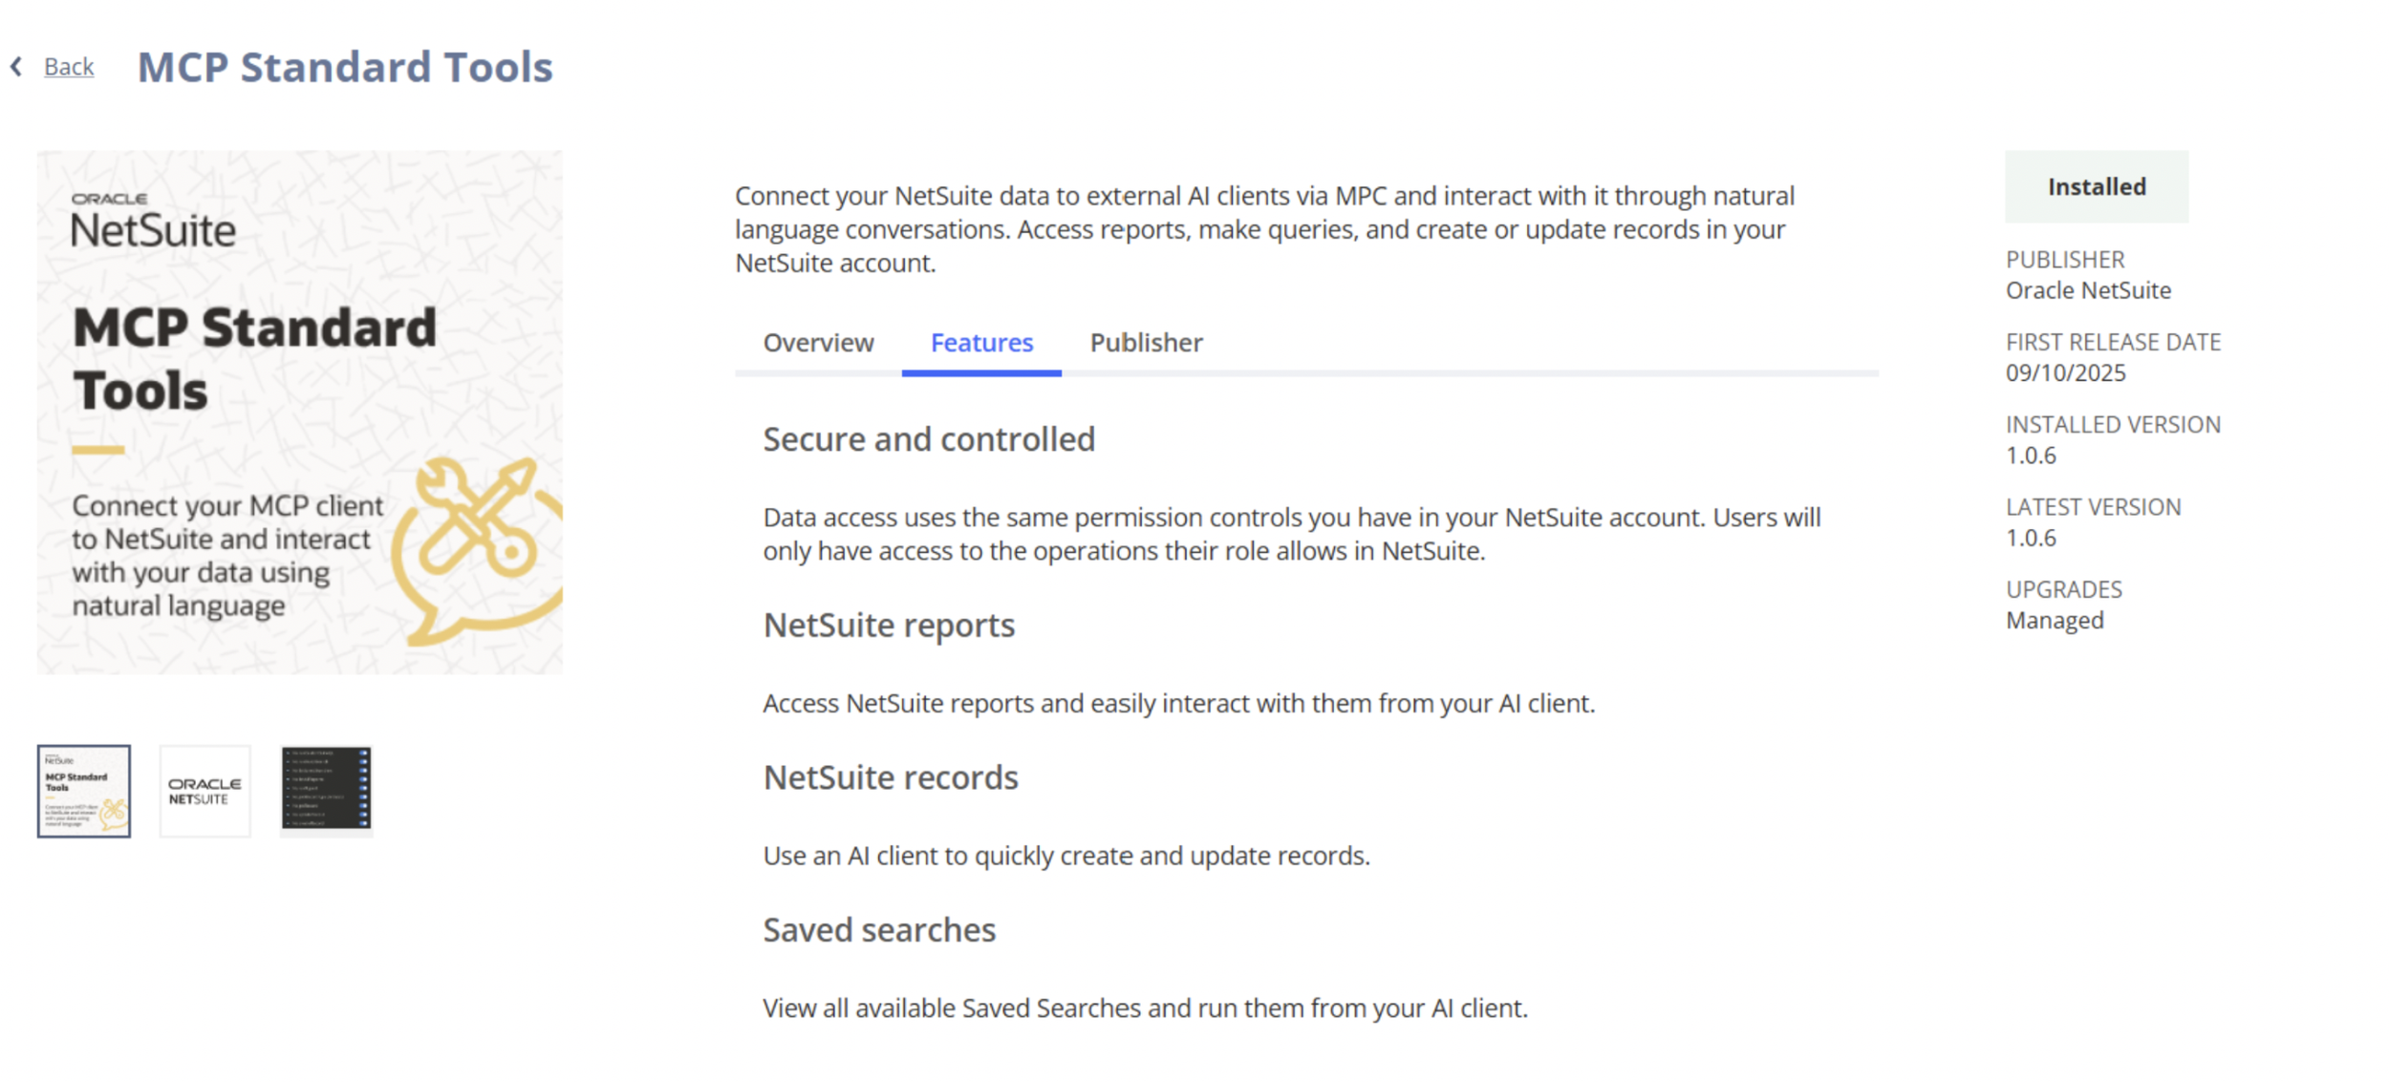Click the installed version number 1.0.6
This screenshot has width=2389, height=1082.
click(x=2031, y=456)
